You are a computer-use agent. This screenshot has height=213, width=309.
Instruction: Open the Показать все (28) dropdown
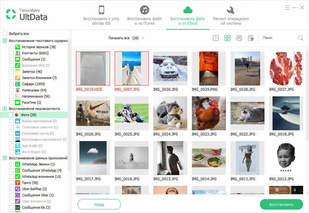[126, 38]
